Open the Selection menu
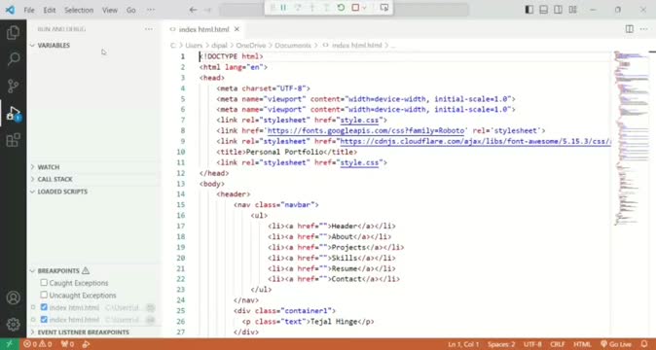Image resolution: width=656 pixels, height=350 pixels. click(x=79, y=10)
